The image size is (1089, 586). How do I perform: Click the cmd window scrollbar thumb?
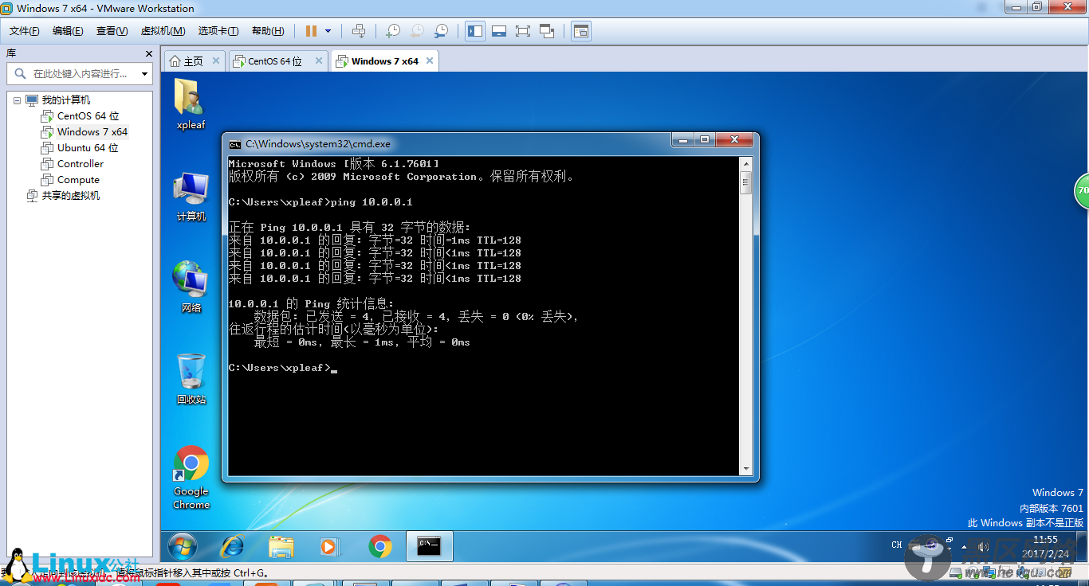click(x=746, y=182)
